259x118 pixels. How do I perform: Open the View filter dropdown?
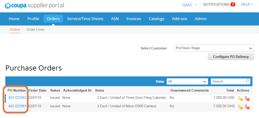[187, 81]
